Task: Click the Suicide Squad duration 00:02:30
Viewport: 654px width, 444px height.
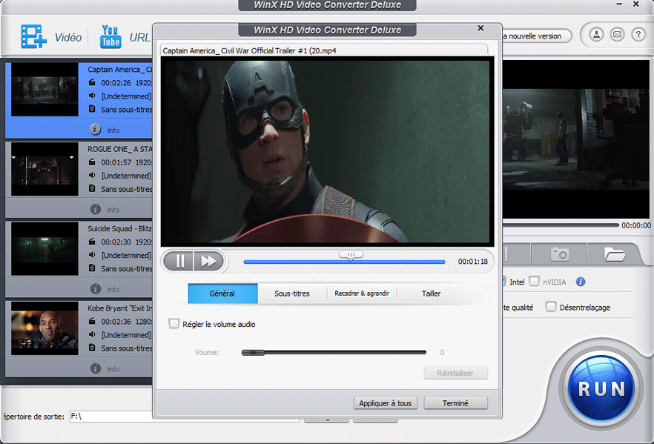Action: click(116, 242)
